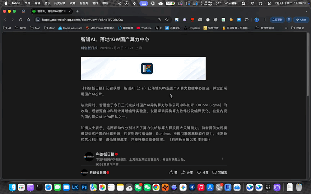Open the 文件 menu
This screenshot has height=194, width=311.
[27, 3]
